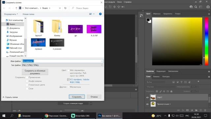Screen dimensions: 211x119
Task: Open the Тип файла PNG dropdown
Action: coord(62,65)
